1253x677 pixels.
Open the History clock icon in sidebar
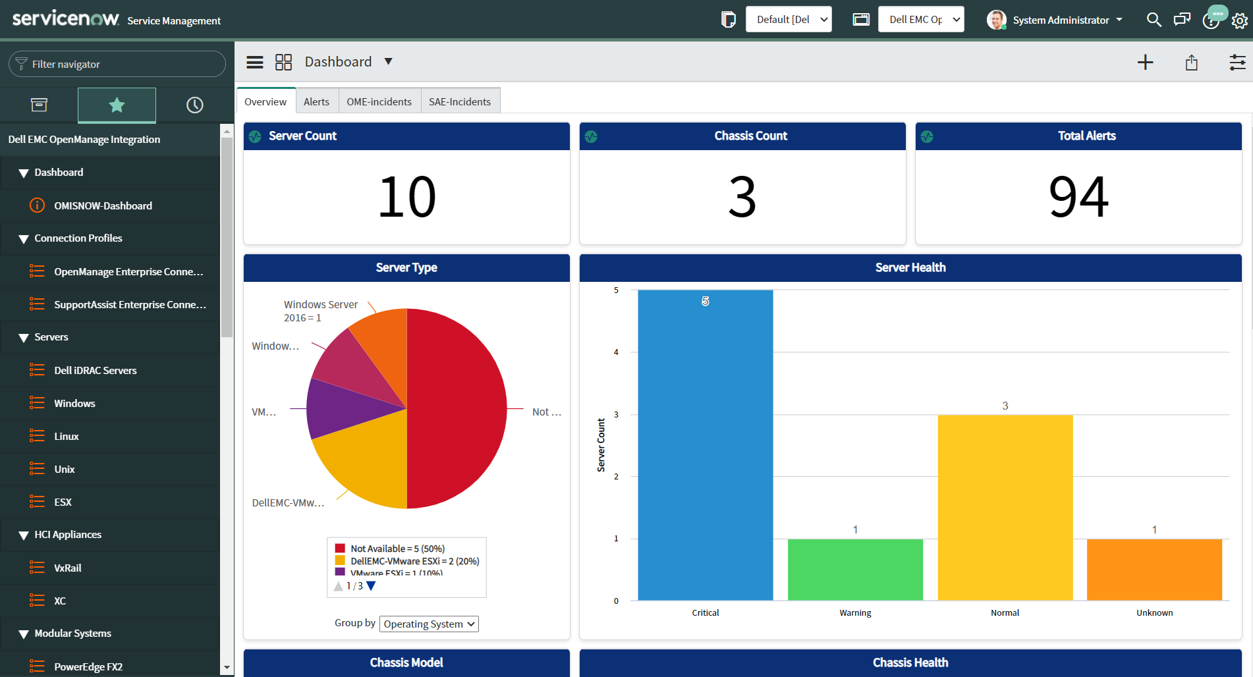click(194, 105)
